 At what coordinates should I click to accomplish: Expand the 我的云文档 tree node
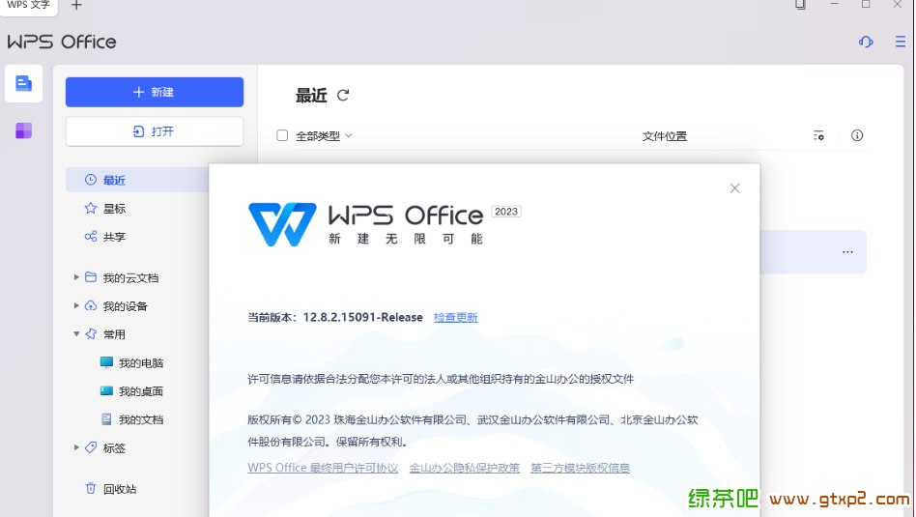pyautogui.click(x=76, y=277)
